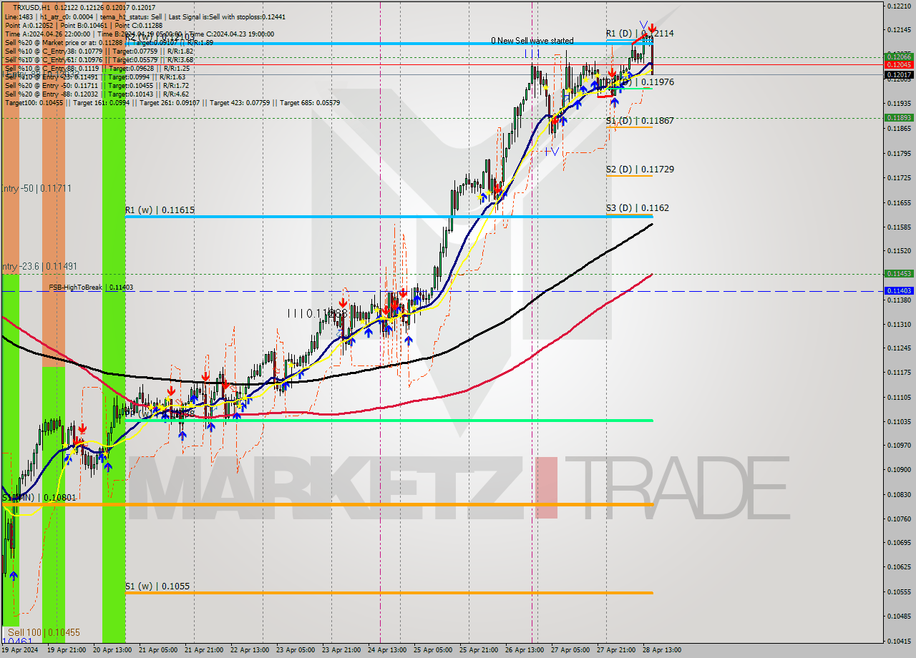Click the 'ntry -23.6 | 0.11491' entry label
This screenshot has width=916, height=658.
(39, 266)
